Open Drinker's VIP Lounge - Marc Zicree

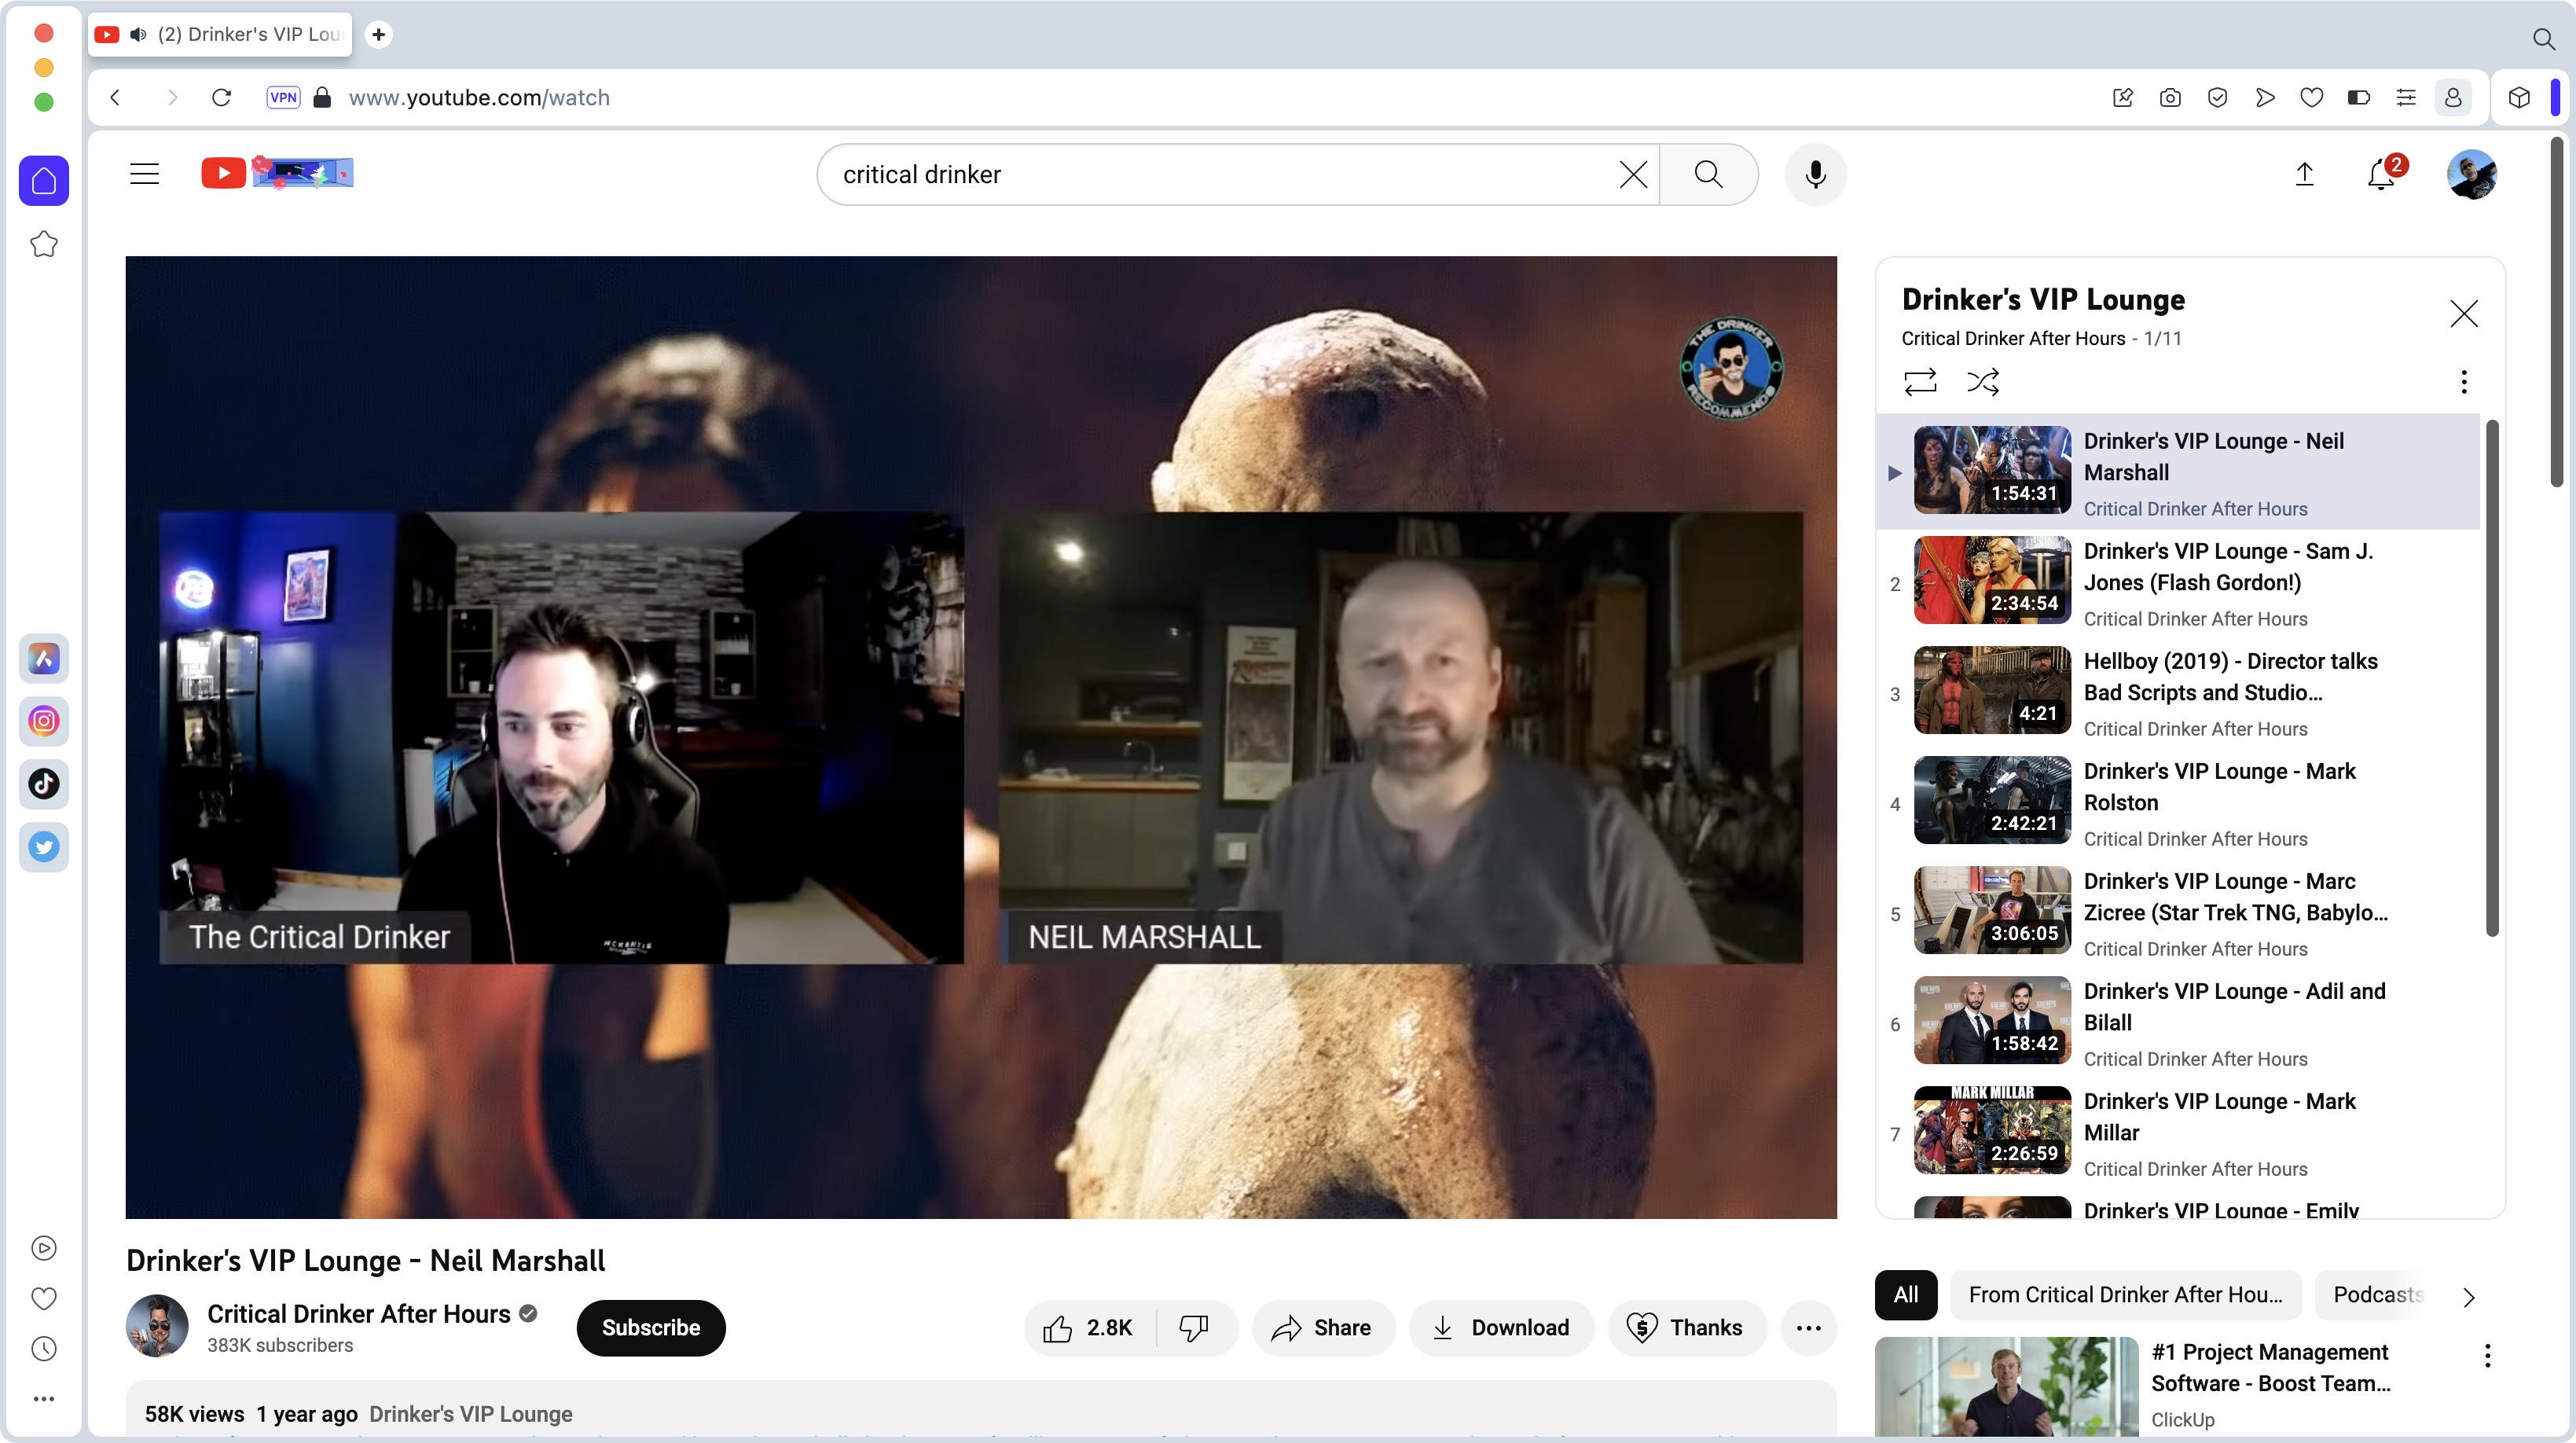(x=2178, y=914)
